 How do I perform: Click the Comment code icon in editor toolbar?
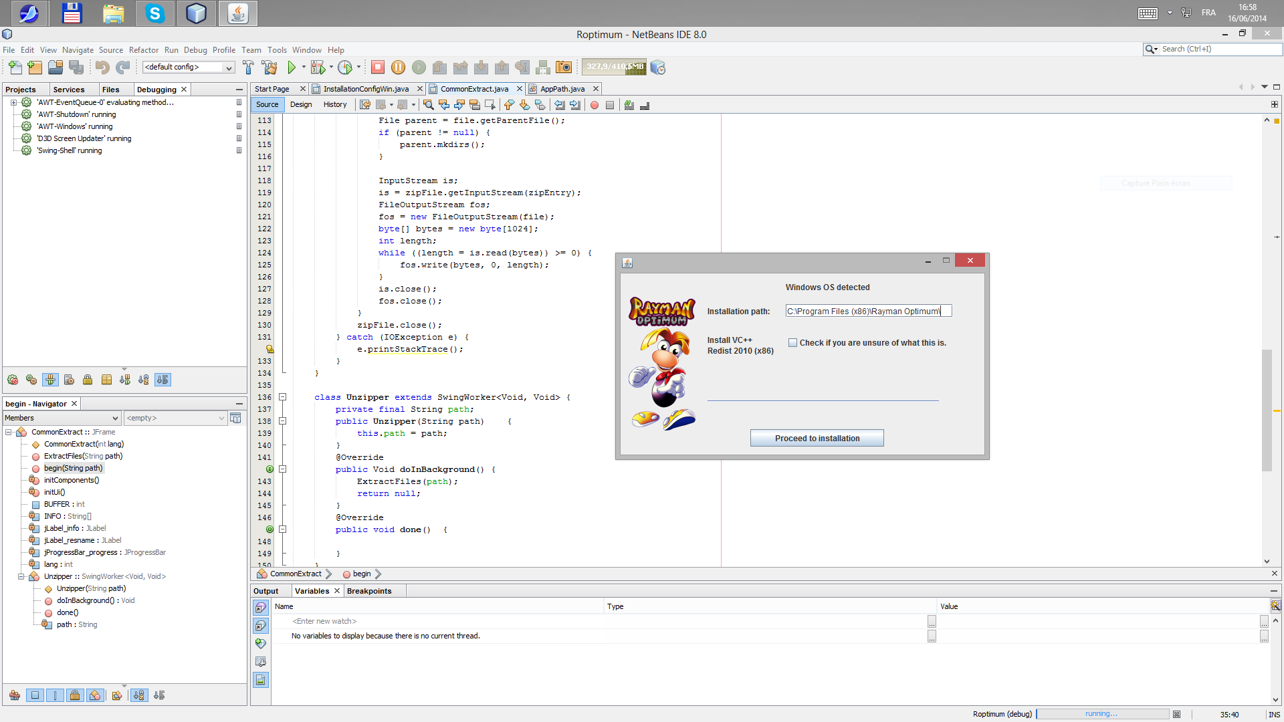point(629,105)
